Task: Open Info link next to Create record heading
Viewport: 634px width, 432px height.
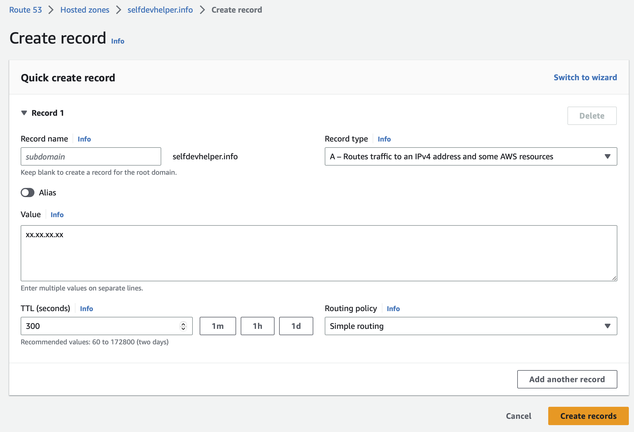Action: [x=118, y=41]
